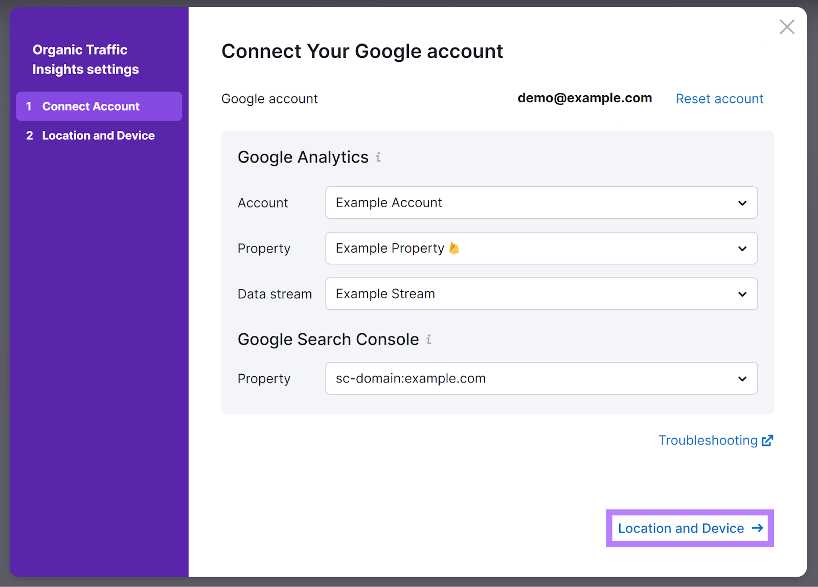Click the demo@example.com account email
The image size is (818, 587).
click(x=584, y=98)
